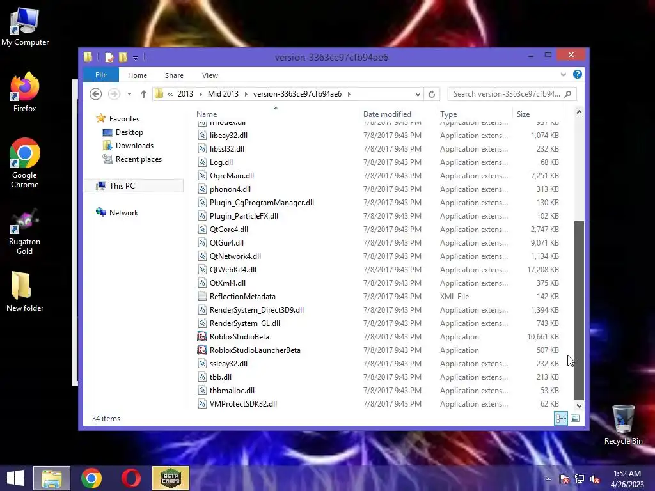Select the RobloxStudioLauncherBeta application icon
Viewport: 655px width, 491px height.
tap(202, 350)
